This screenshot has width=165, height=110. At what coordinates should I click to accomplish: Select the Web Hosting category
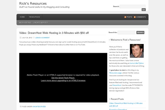click(x=25, y=23)
